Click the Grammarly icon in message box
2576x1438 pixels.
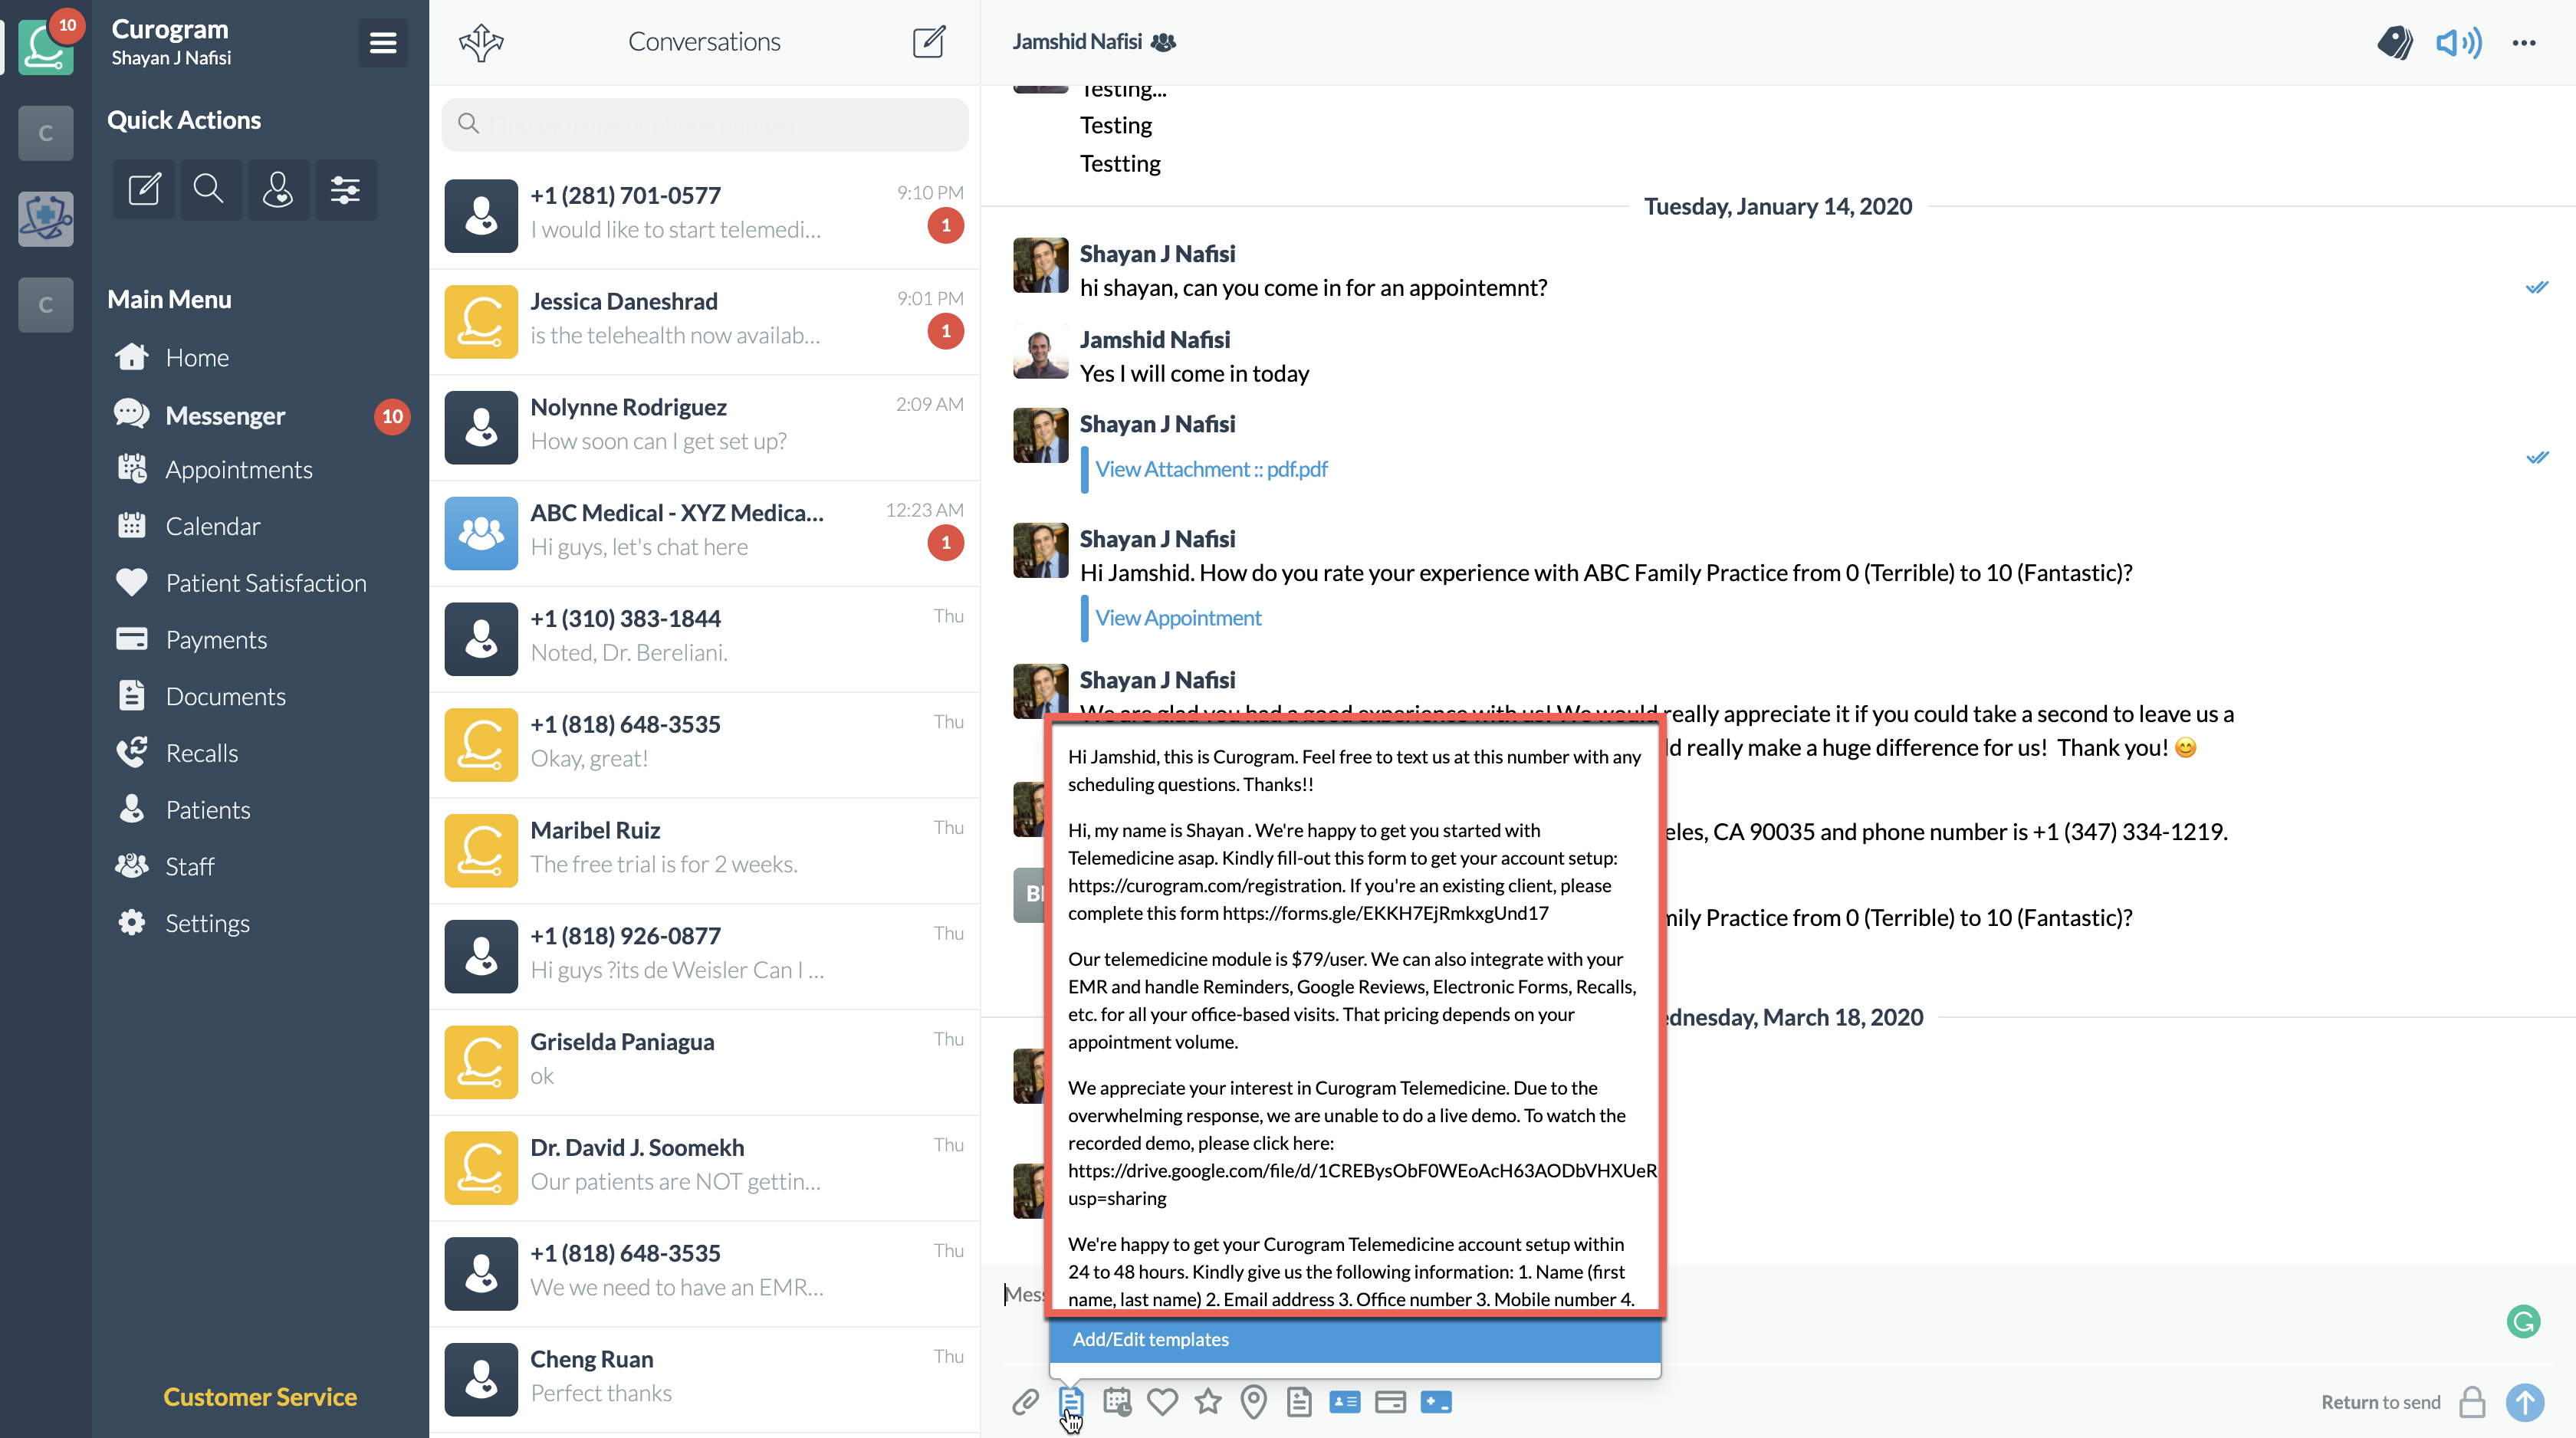coord(2524,1322)
